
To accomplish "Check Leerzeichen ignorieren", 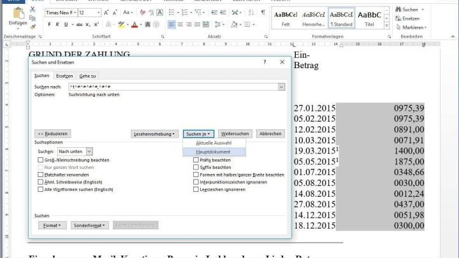I will pos(196,189).
